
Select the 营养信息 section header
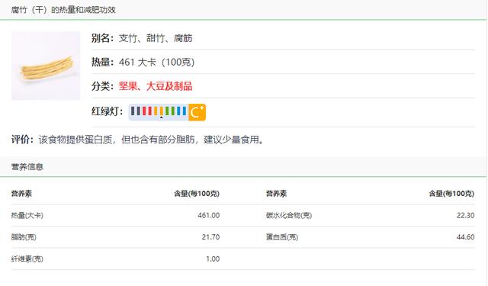pyautogui.click(x=27, y=167)
